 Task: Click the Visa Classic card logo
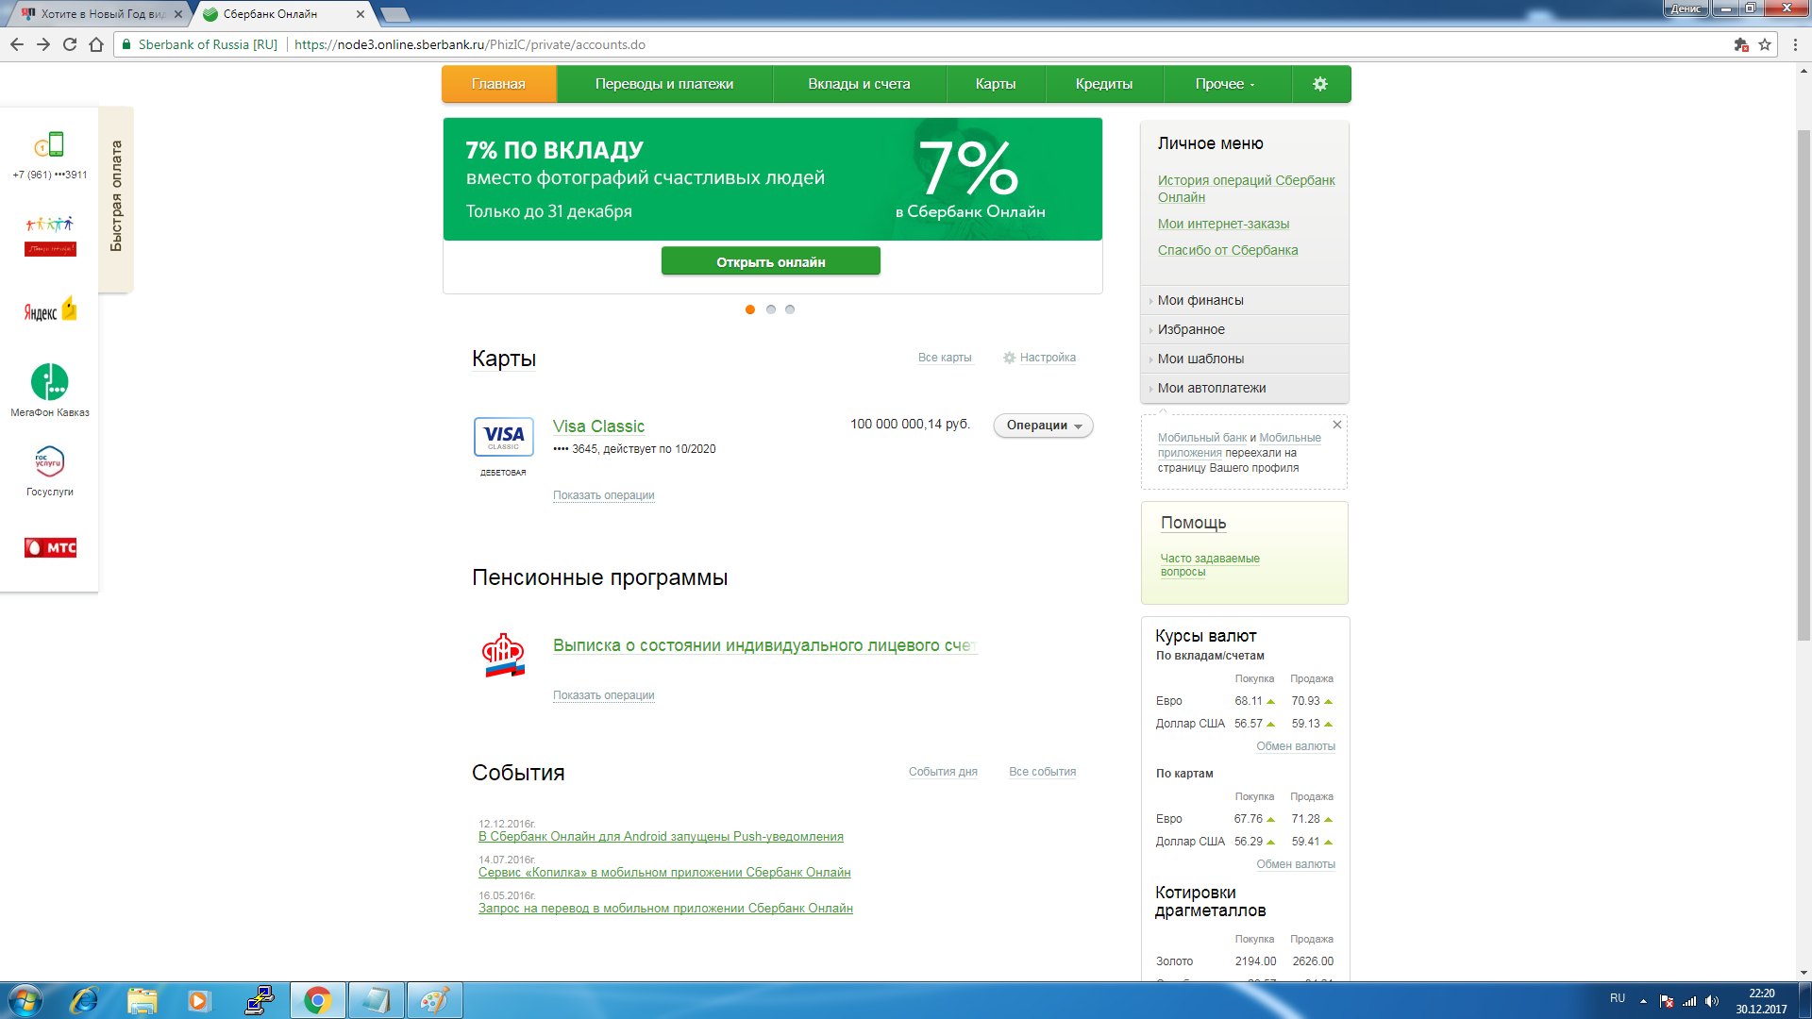click(503, 437)
